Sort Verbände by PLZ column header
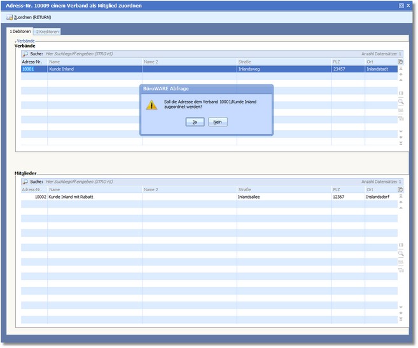The image size is (418, 348). [347, 62]
